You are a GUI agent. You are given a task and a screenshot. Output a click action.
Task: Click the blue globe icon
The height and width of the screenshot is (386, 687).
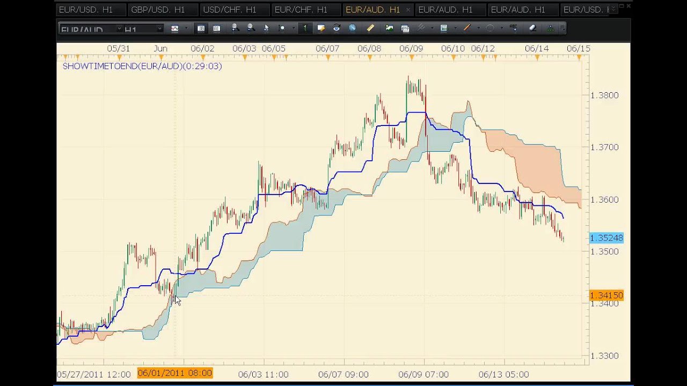[352, 28]
